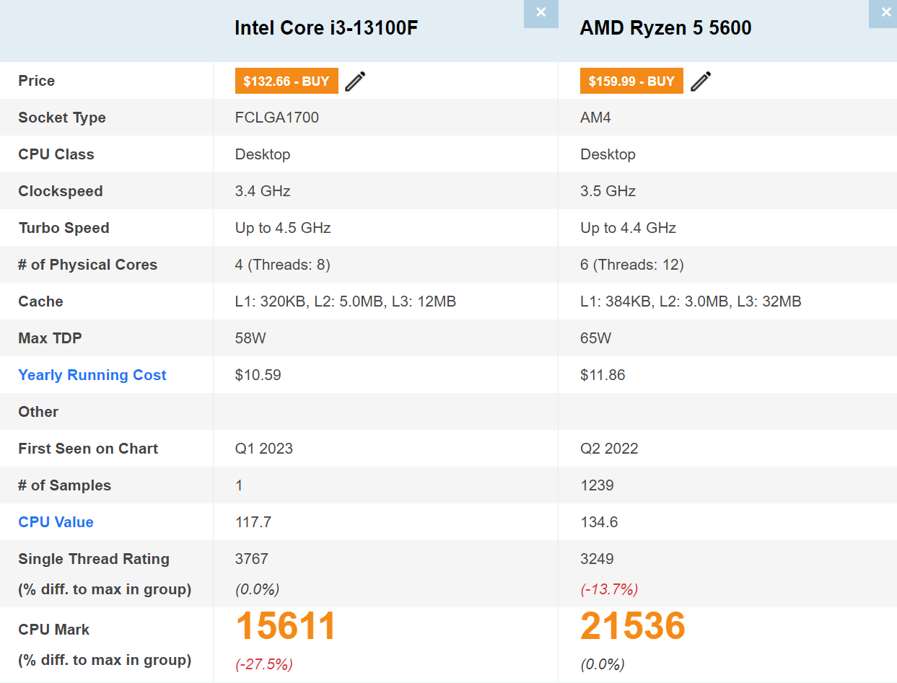897x683 pixels.
Task: Select clockspeed value 3.4 GHz
Action: [263, 191]
